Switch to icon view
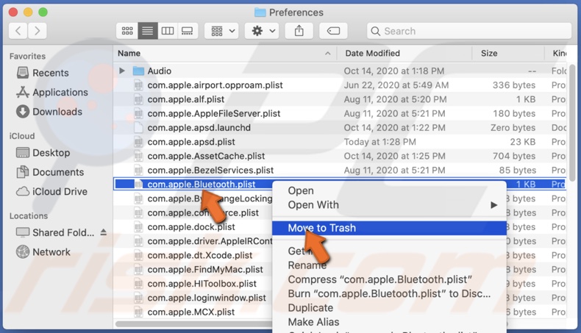The width and height of the screenshot is (581, 333). click(x=127, y=31)
